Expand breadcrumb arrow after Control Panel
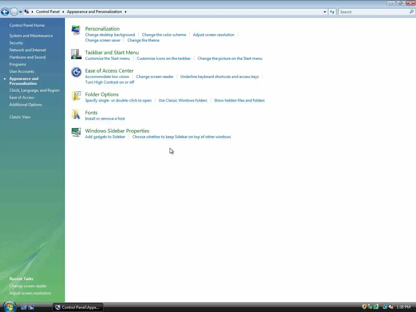Screen dimensions: 416x312 click(63, 12)
